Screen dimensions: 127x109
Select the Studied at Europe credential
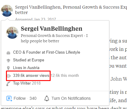click(x=28, y=60)
